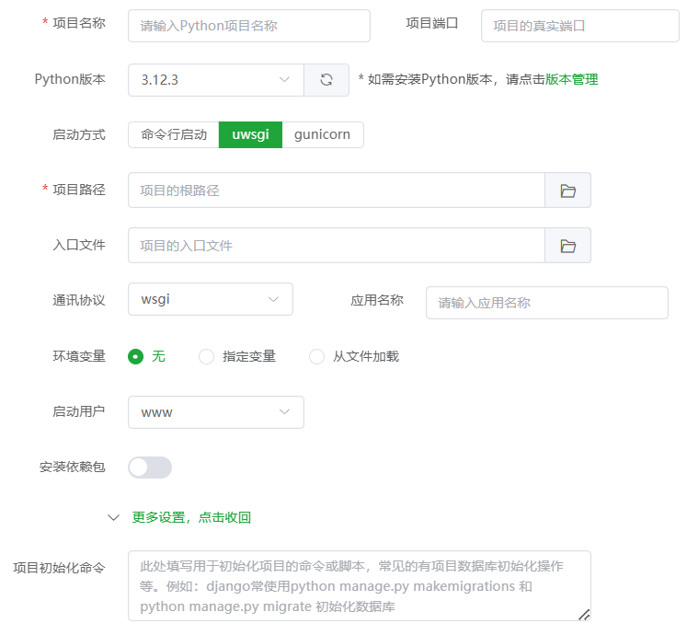
Task: Click into 项目路径 text field
Action: [337, 190]
